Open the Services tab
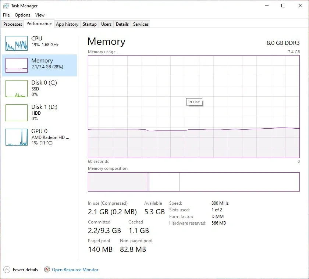 coord(141,24)
